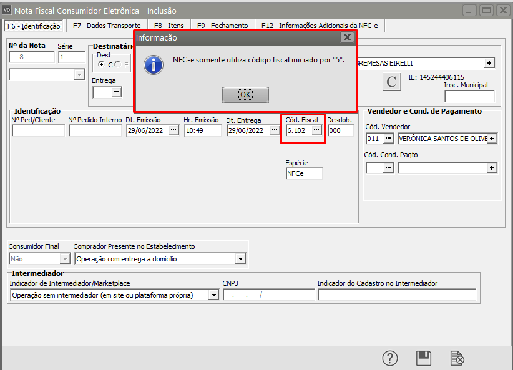The height and width of the screenshot is (370, 513).
Task: Click the CNPJ input field
Action: click(268, 295)
